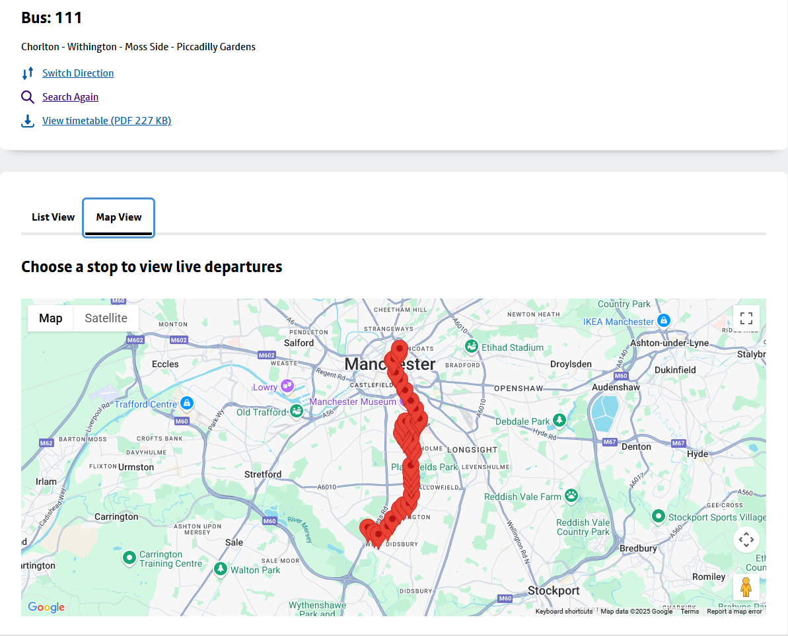This screenshot has width=788, height=636.
Task: Click the Stockport town label
Action: click(x=554, y=591)
